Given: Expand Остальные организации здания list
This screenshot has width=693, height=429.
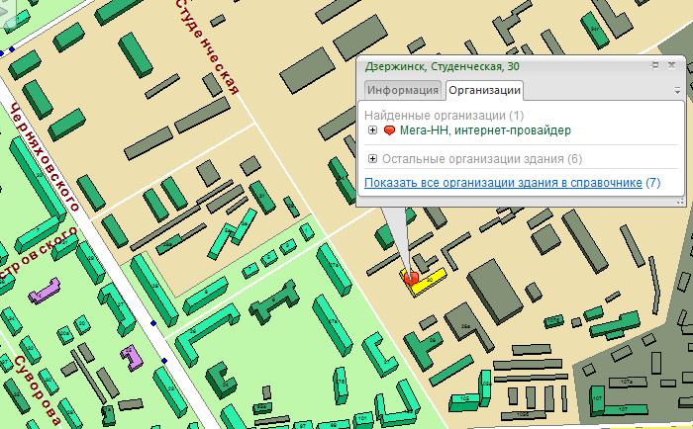Looking at the screenshot, I should coord(372,159).
